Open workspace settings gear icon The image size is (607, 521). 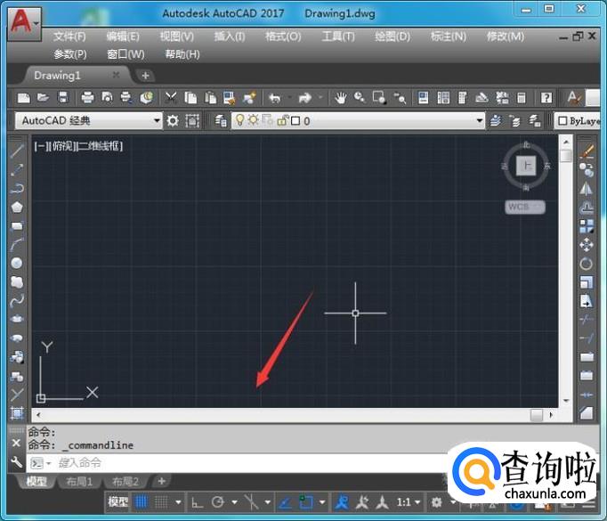tap(173, 121)
